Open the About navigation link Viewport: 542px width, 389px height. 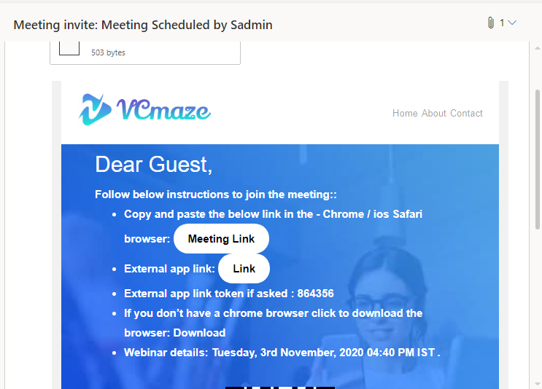tap(434, 113)
